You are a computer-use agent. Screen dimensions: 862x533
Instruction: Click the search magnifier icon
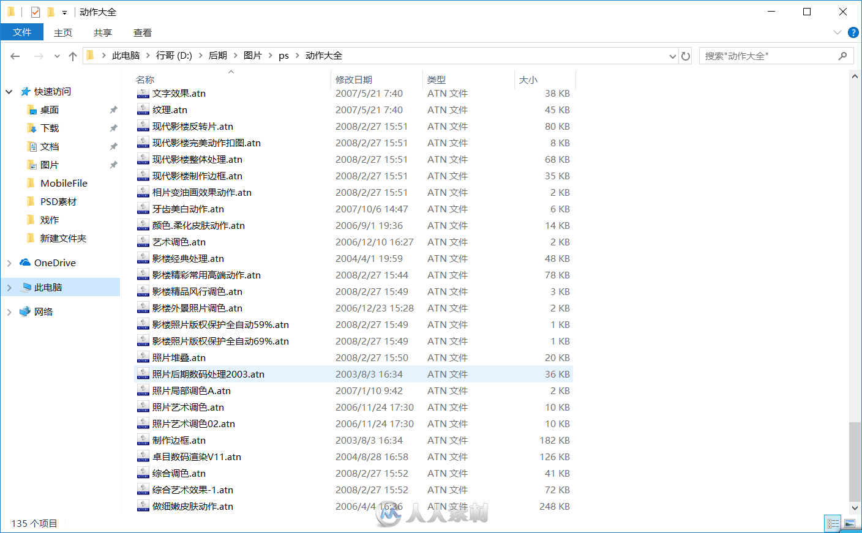click(x=842, y=56)
